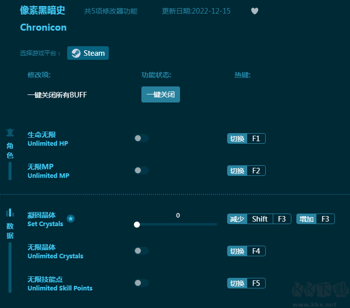Click the F5 hotkey for Skill Points
This screenshot has width=350, height=308.
click(x=256, y=283)
